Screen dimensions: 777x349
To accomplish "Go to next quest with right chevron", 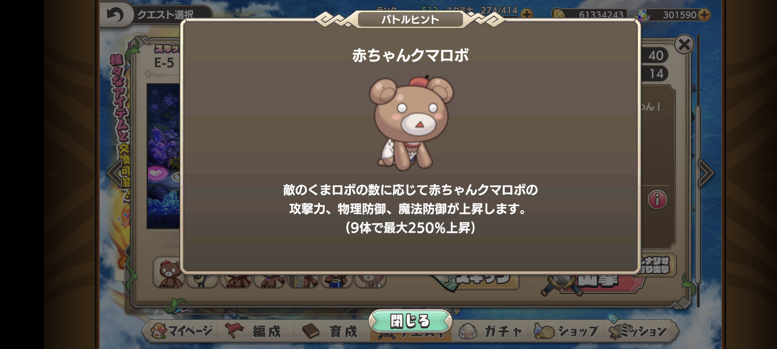I will click(x=705, y=173).
